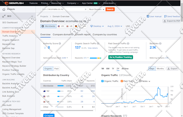This screenshot has width=183, height=117.
Task: Click the Keywords distribution color bar
Action: [x=96, y=58]
